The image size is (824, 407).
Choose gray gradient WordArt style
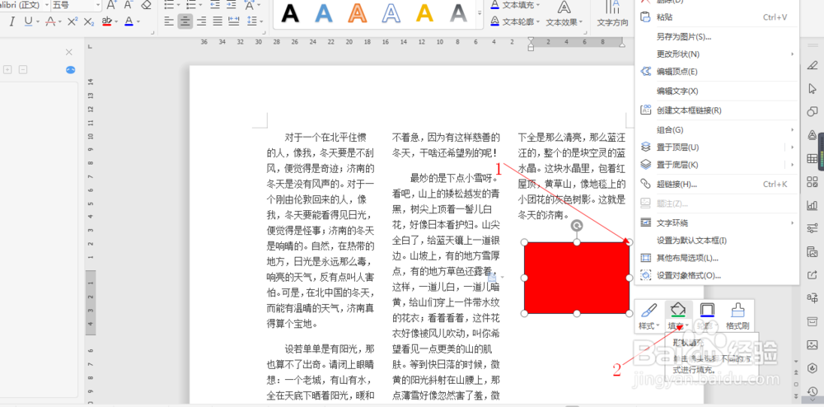pyautogui.click(x=459, y=13)
